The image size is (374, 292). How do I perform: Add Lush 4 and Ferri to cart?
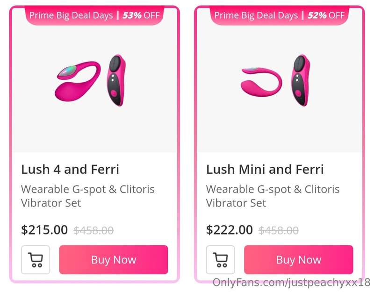(36, 260)
